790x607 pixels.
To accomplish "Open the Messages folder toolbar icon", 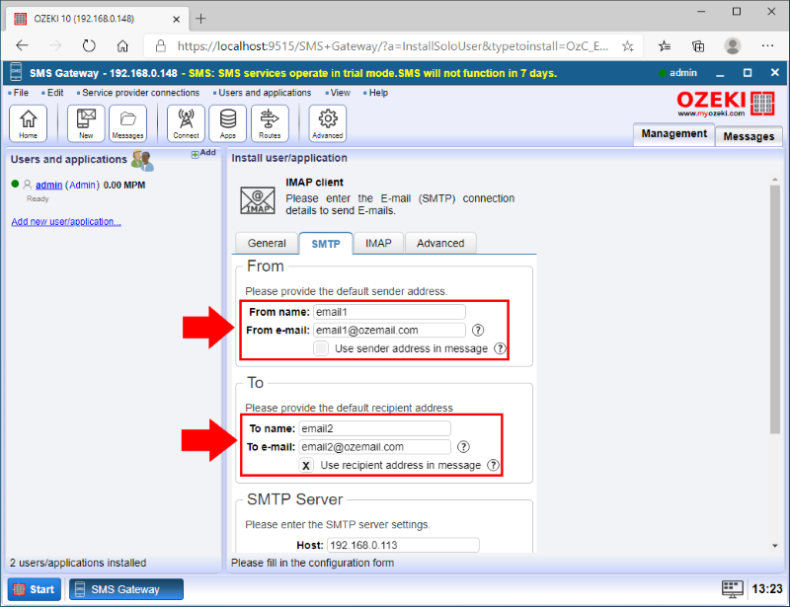I will [128, 123].
